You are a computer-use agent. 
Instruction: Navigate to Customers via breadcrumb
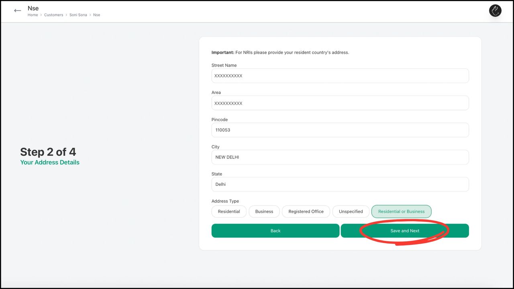tap(53, 15)
